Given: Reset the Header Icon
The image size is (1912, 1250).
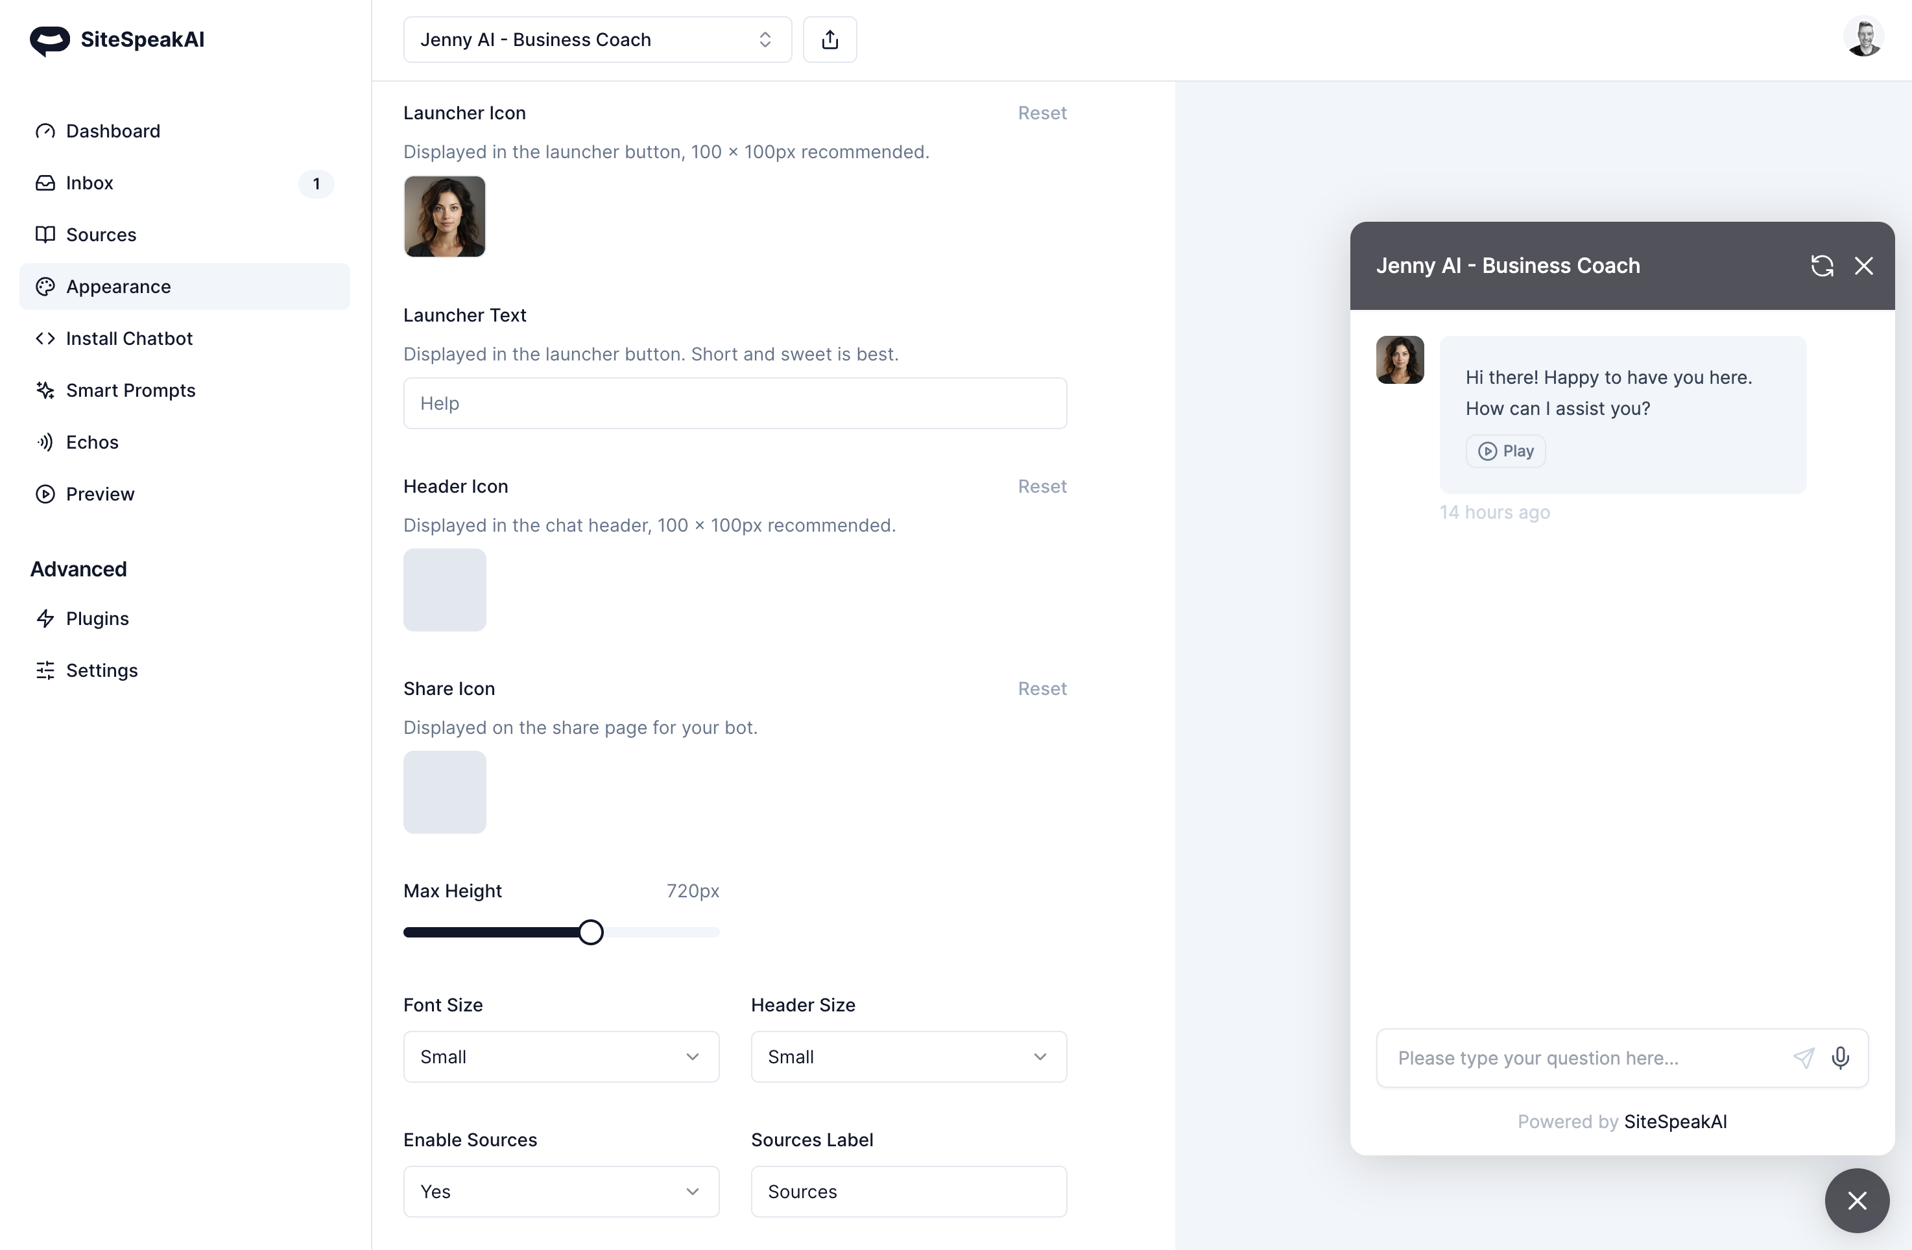Looking at the screenshot, I should [x=1042, y=486].
